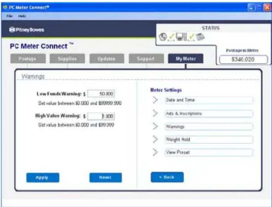The image size is (272, 207).
Task: Minimize the PC Meter Connect window
Action: pos(251,8)
